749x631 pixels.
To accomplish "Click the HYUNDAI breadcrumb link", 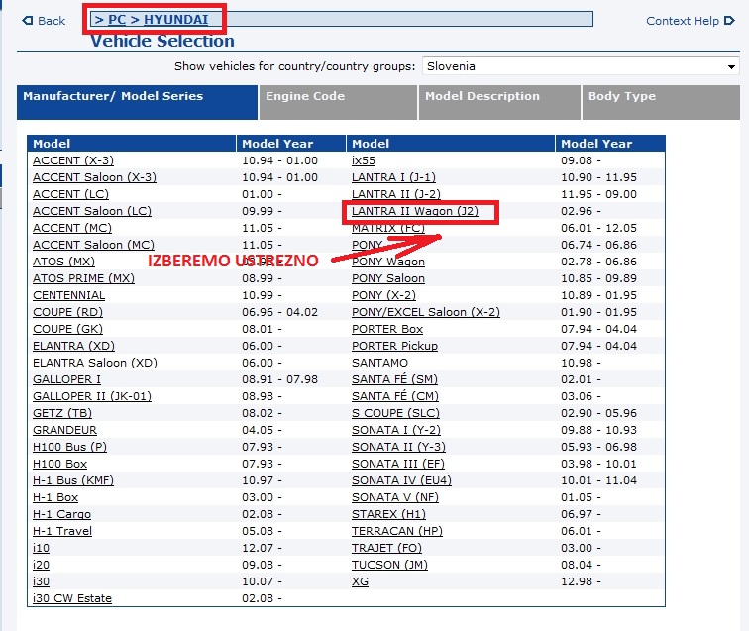I will point(175,20).
